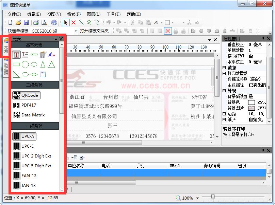Toggle the red-crossed alignment toolbar button

coord(168,31)
